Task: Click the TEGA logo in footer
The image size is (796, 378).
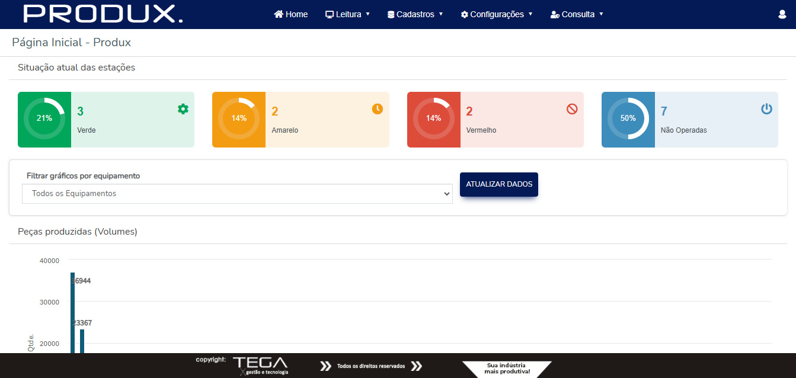Action: pos(260,365)
